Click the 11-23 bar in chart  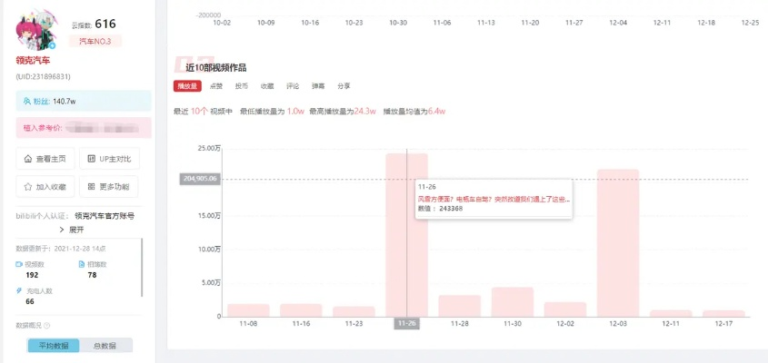(x=354, y=311)
